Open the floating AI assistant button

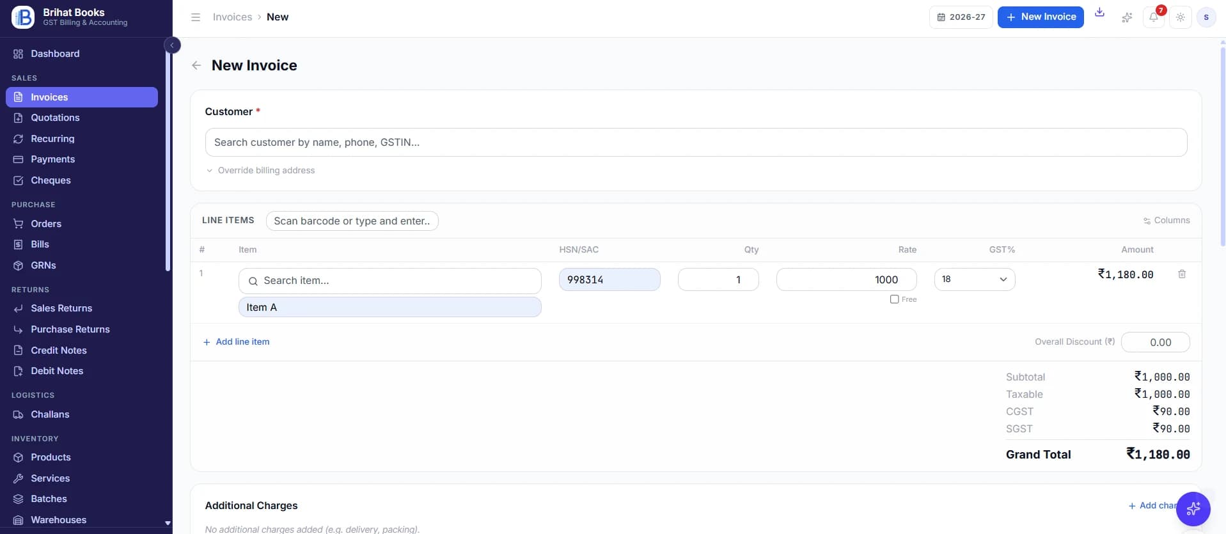[x=1193, y=509]
